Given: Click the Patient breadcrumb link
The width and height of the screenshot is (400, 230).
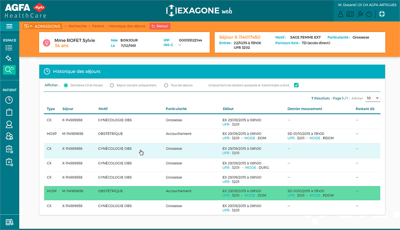Looking at the screenshot, I should click(98, 26).
